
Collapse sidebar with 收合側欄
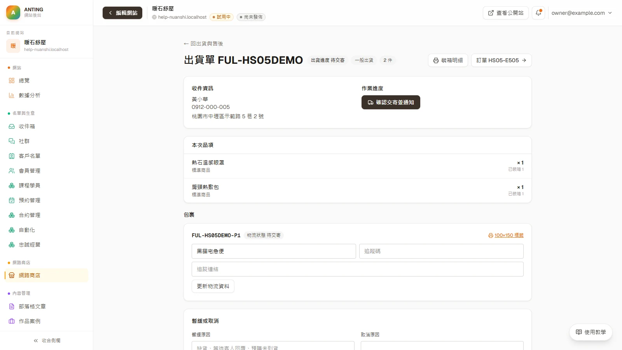point(47,341)
